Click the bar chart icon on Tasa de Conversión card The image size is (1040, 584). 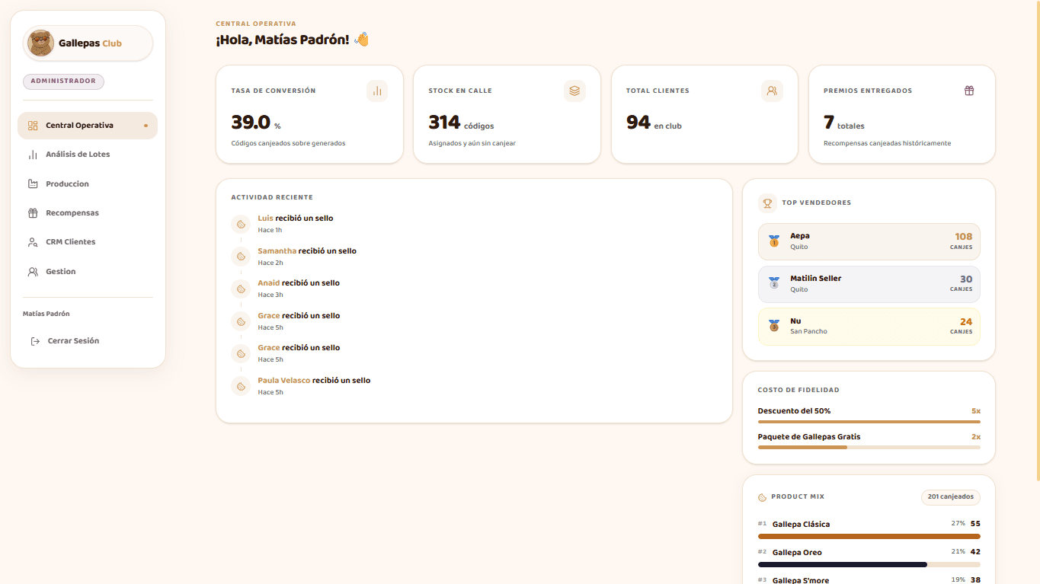coord(377,91)
